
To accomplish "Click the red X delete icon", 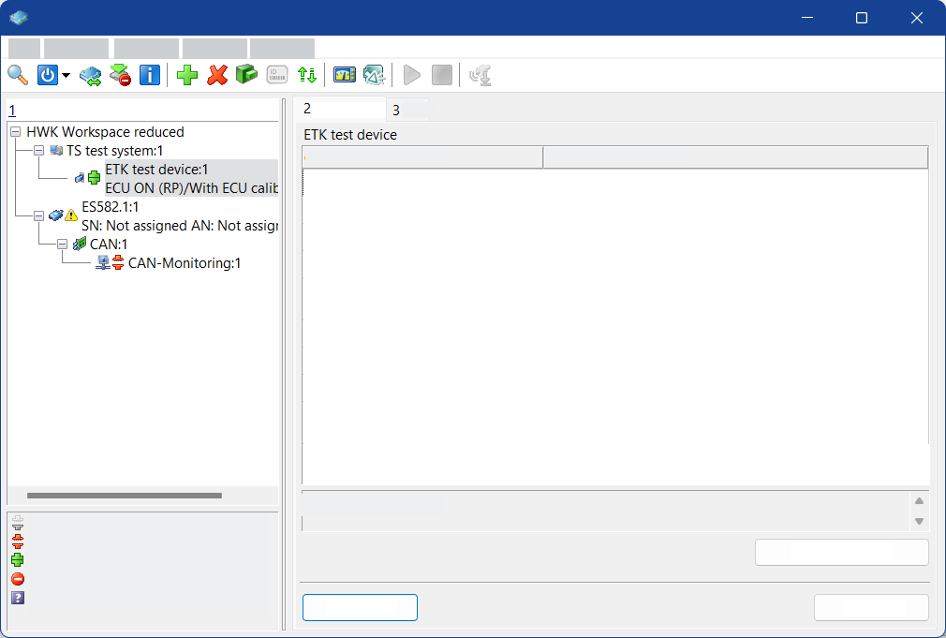I will click(217, 75).
